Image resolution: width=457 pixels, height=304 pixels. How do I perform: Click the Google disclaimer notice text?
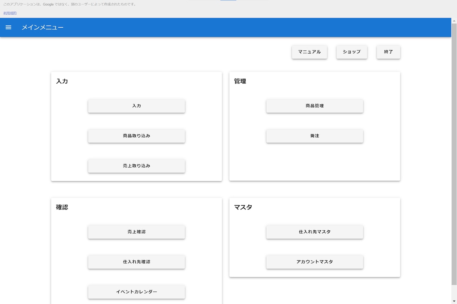click(70, 4)
